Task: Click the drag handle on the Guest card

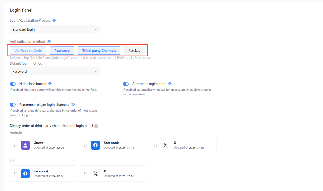Action: 15,145
